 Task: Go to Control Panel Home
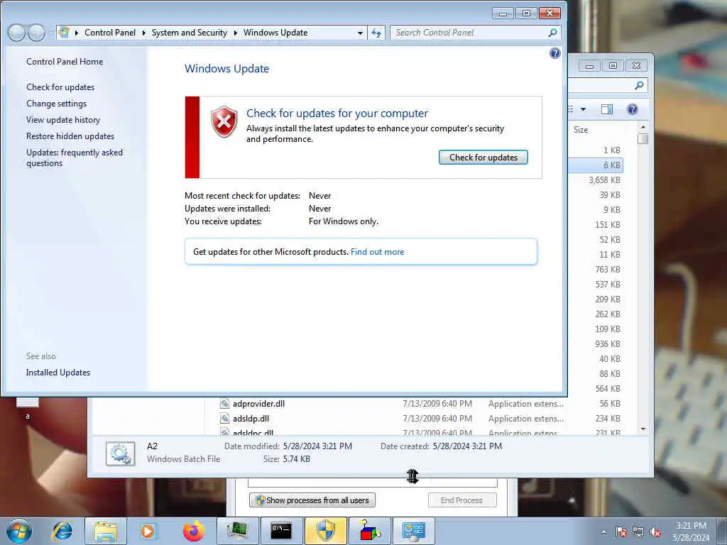[x=65, y=62]
